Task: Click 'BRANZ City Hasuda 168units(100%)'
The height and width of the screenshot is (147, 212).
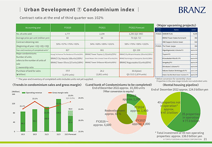Action: [67, 58]
